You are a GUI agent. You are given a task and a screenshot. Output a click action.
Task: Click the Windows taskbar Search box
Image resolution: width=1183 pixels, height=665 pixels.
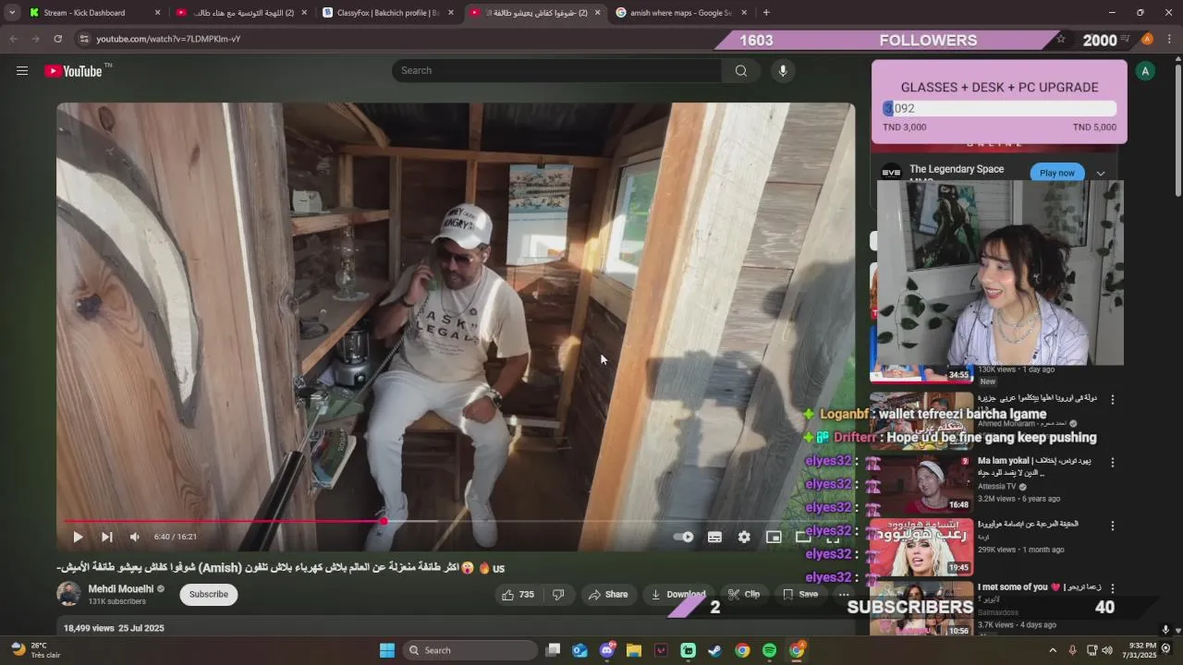470,650
